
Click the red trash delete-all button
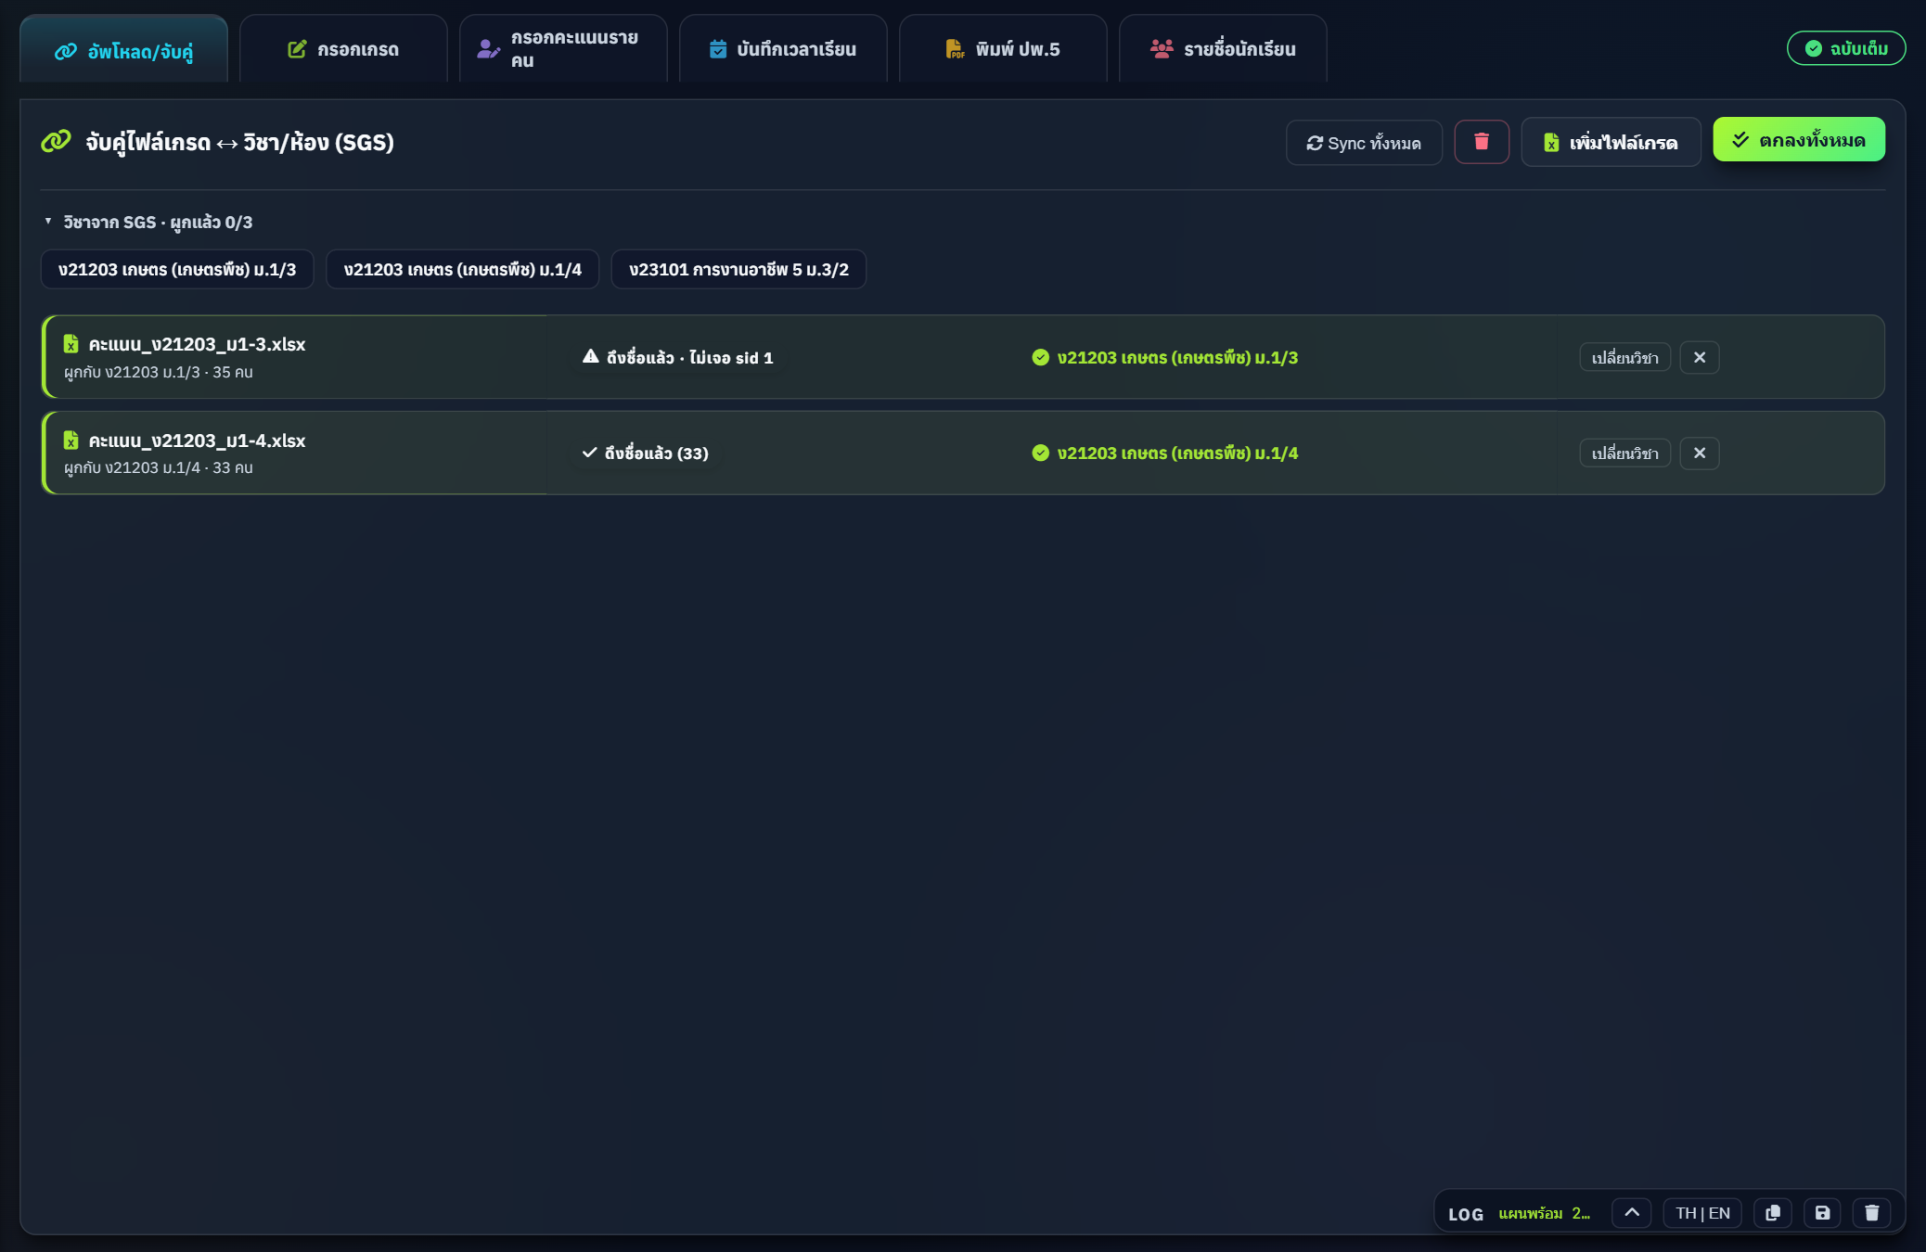1482,142
